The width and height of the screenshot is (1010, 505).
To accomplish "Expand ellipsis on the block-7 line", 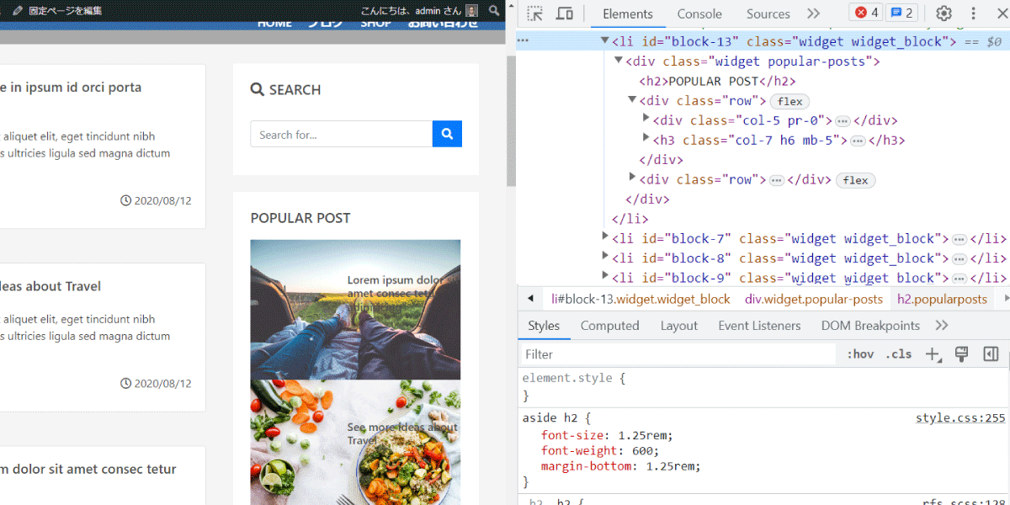I will click(x=959, y=239).
